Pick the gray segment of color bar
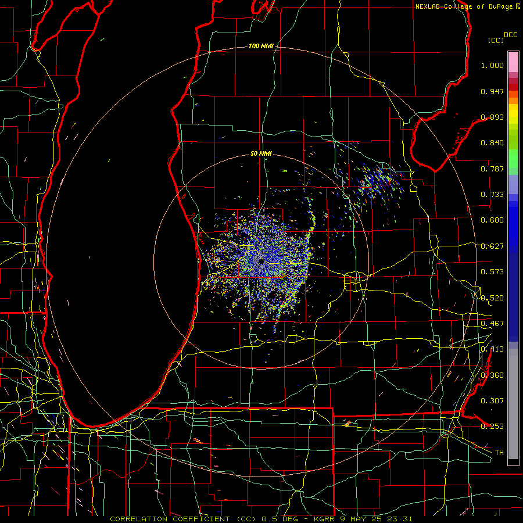Image resolution: width=523 pixels, height=523 pixels. tap(513, 404)
